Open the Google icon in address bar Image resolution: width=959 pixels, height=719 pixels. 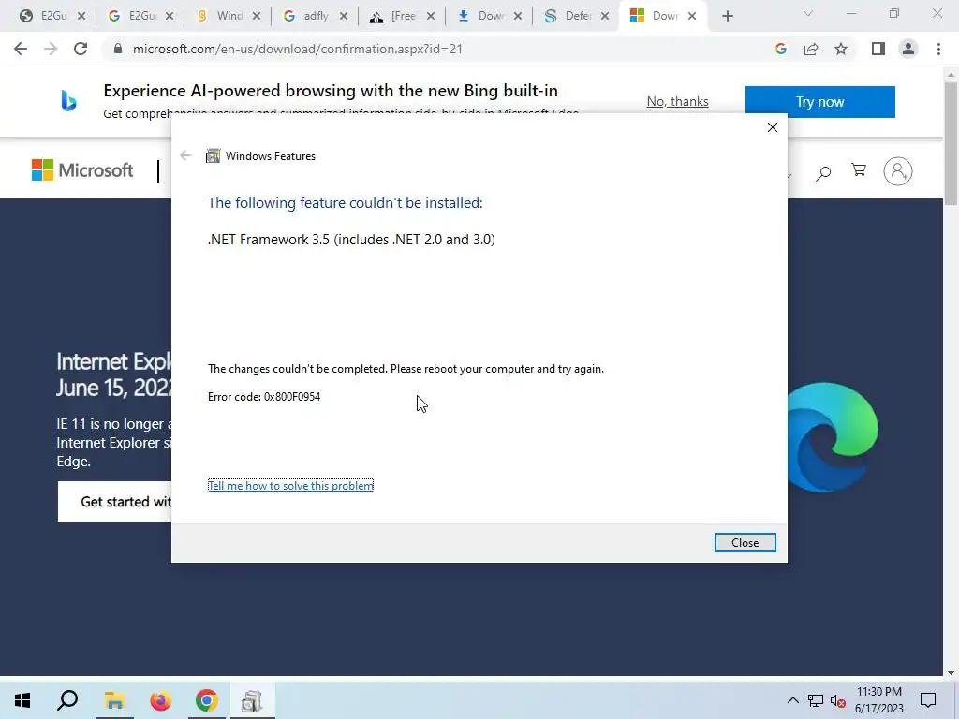coord(780,49)
